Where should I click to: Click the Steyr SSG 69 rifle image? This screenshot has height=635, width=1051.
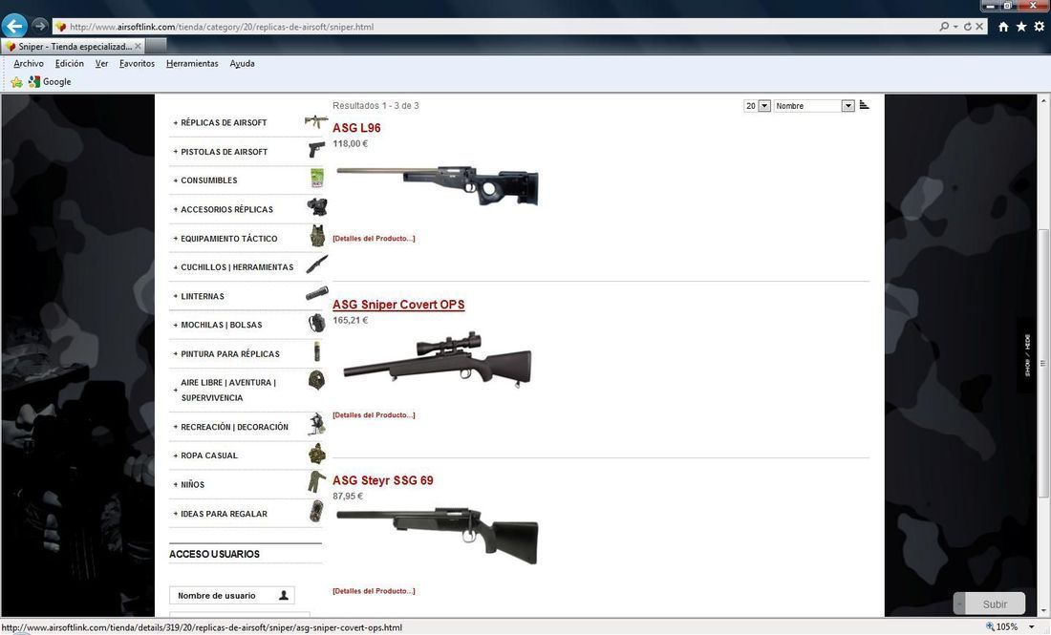click(437, 535)
